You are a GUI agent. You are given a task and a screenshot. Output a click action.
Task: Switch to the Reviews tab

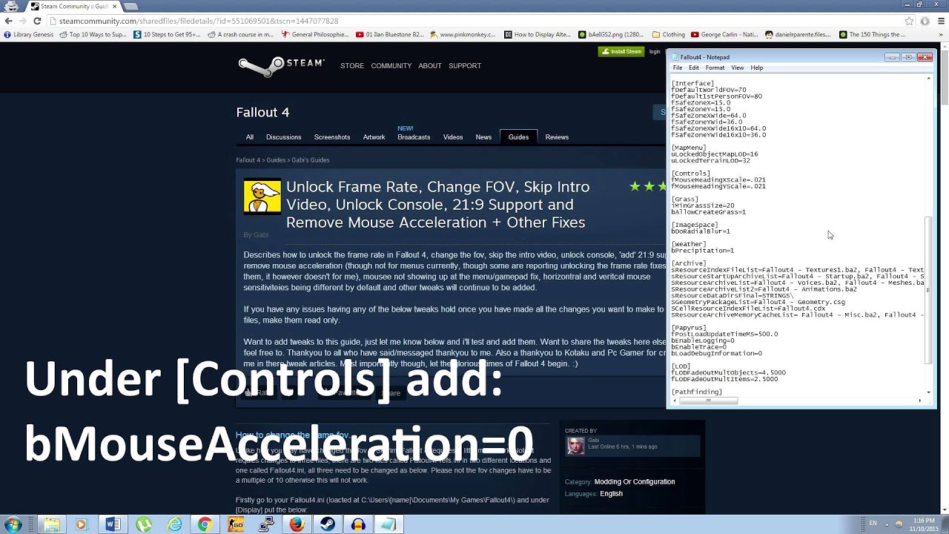557,137
